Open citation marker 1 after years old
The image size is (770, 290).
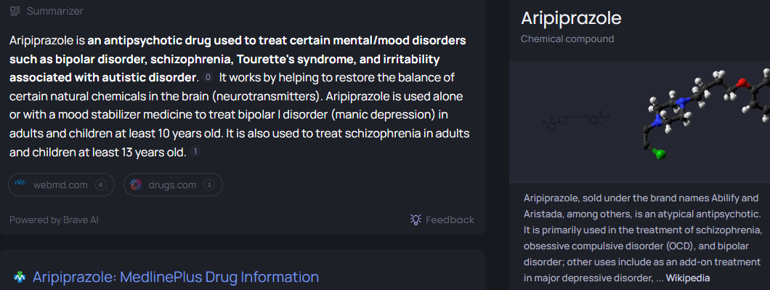click(x=195, y=152)
